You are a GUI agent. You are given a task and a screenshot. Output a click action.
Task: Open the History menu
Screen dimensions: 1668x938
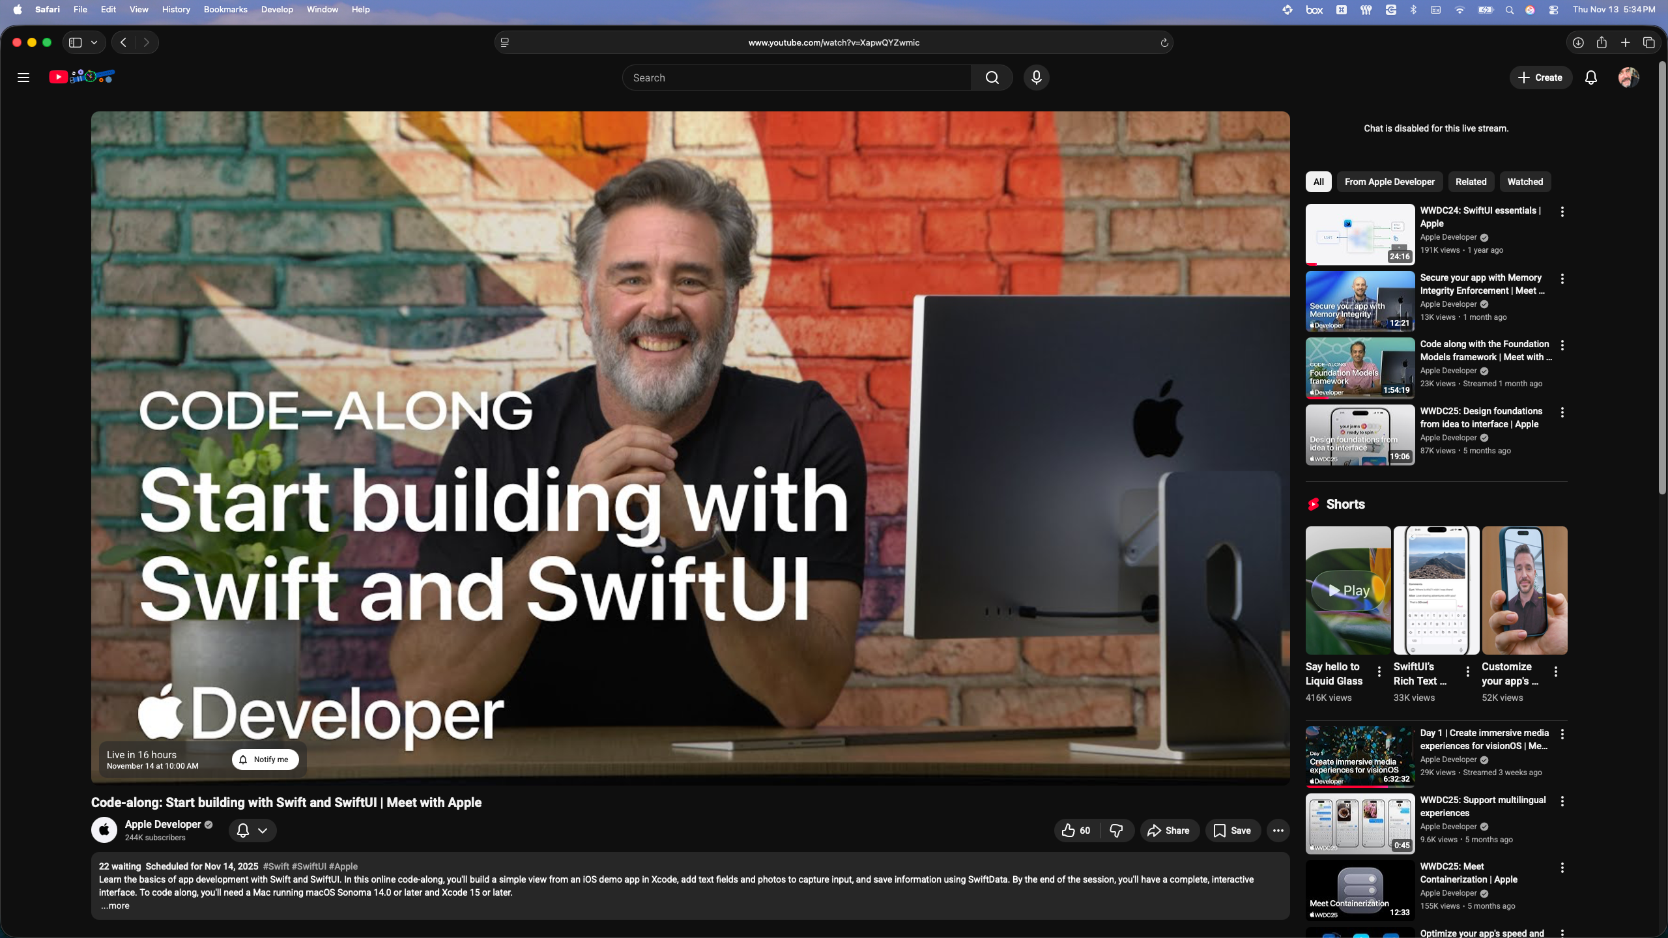(x=176, y=9)
